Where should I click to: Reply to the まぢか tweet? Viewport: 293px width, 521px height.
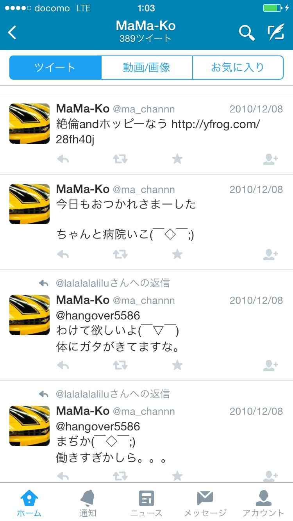click(63, 476)
